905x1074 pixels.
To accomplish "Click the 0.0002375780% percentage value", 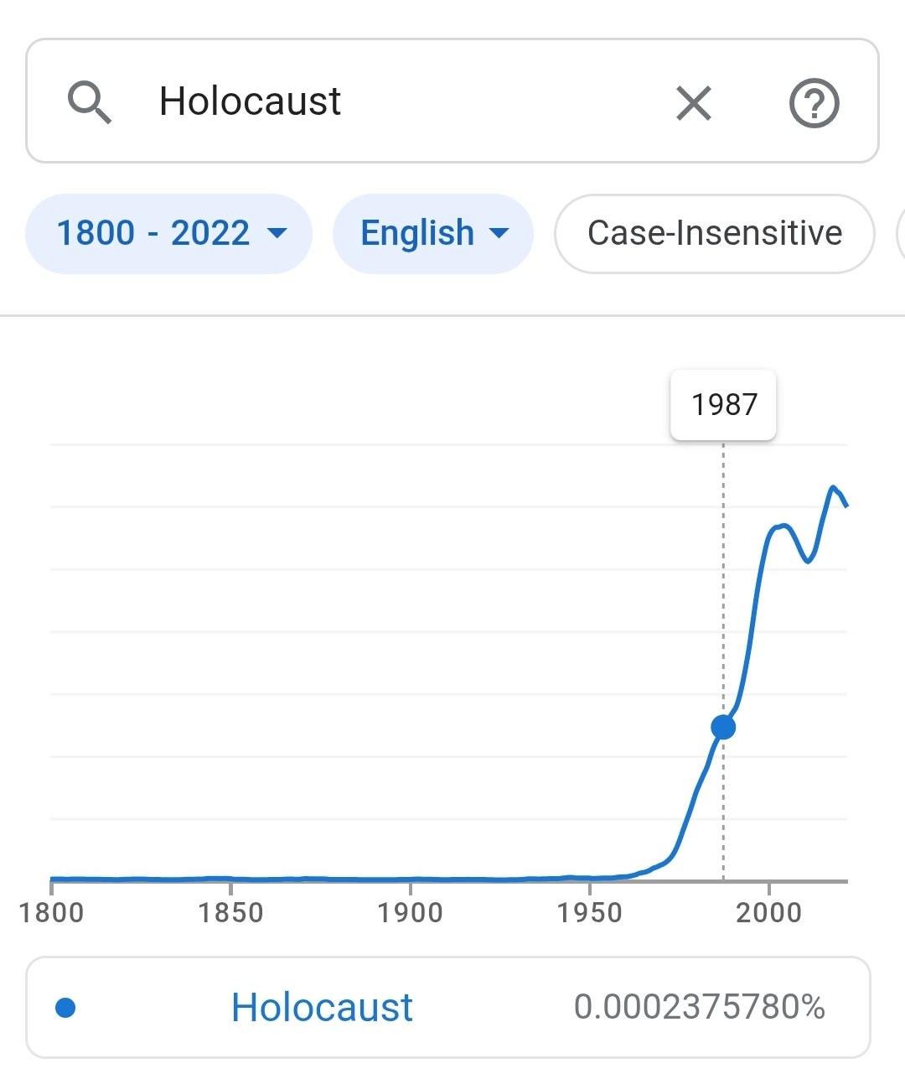I will [x=700, y=1007].
